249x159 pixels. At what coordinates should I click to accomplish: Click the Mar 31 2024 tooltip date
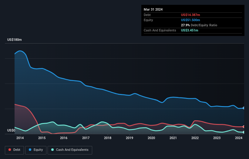click(x=153, y=9)
